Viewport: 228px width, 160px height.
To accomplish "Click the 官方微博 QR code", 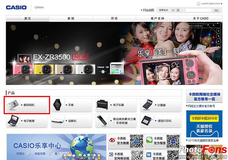I will [x=136, y=141].
